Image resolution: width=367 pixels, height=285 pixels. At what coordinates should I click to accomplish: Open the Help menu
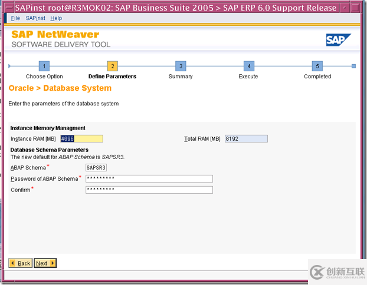click(56, 18)
